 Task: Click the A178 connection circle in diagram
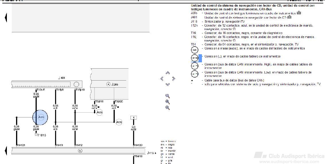point(119,122)
